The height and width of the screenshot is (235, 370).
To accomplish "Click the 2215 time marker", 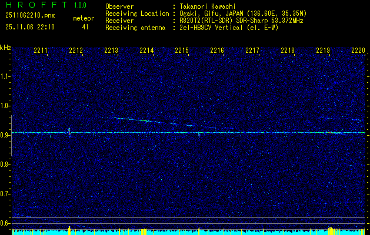I will [182, 51].
